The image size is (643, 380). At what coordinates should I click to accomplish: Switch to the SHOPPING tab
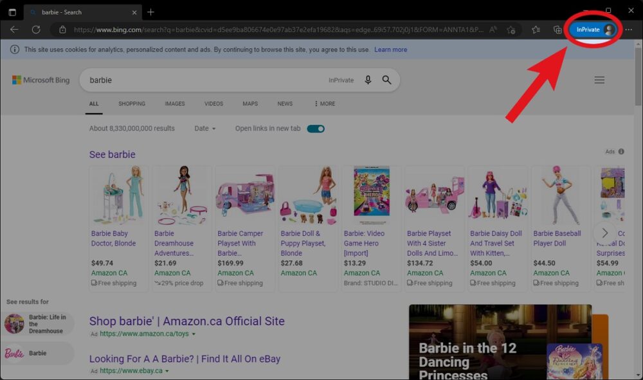(132, 104)
